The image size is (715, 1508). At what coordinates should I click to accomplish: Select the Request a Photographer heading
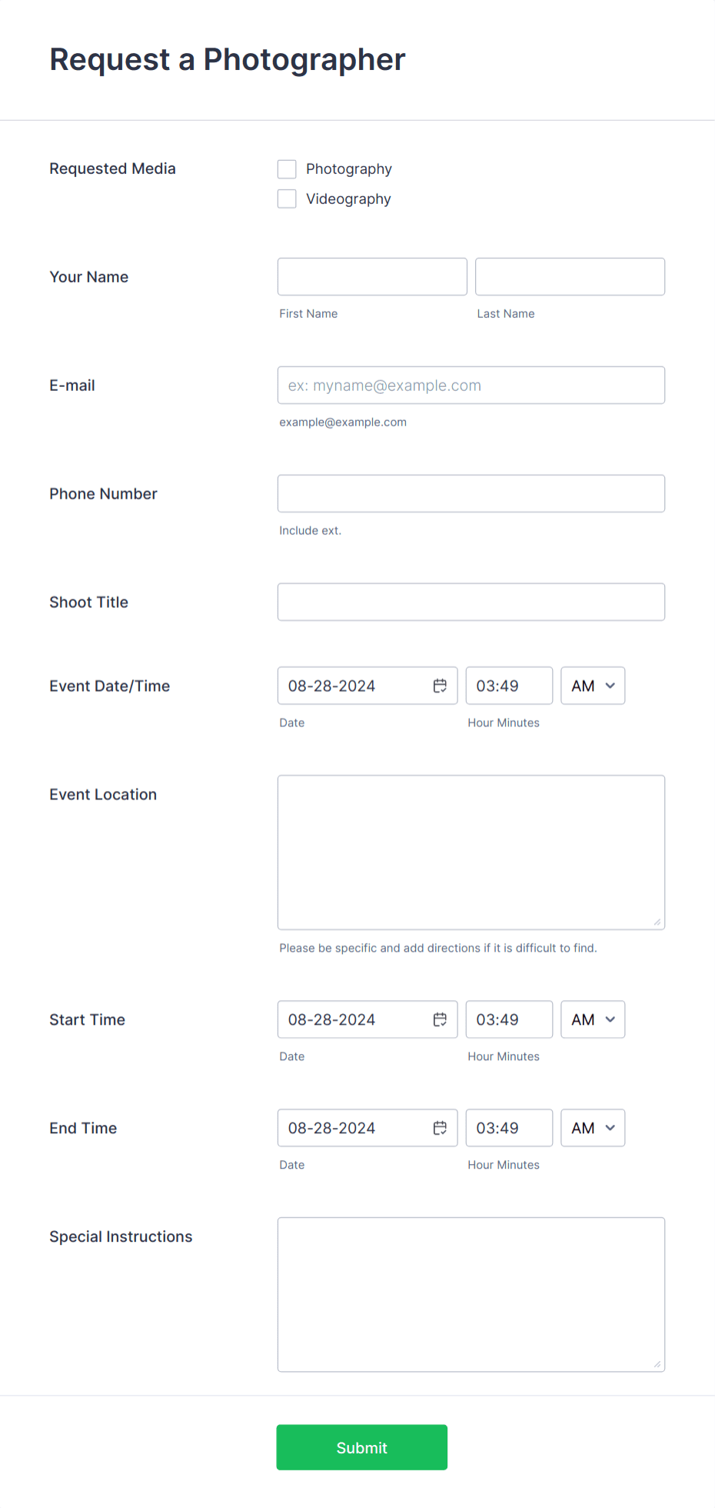click(228, 59)
